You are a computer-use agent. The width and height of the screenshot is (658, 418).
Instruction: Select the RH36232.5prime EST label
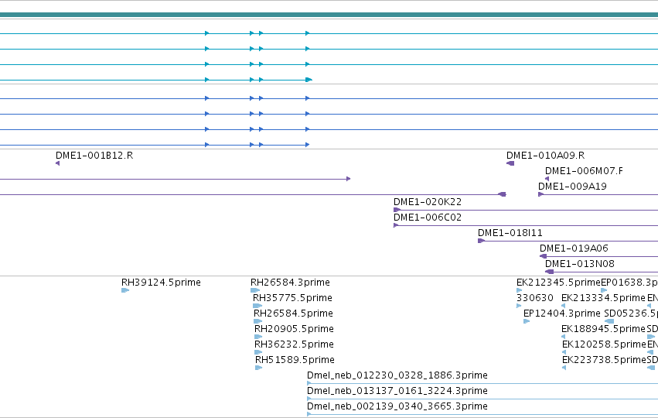[x=294, y=345]
